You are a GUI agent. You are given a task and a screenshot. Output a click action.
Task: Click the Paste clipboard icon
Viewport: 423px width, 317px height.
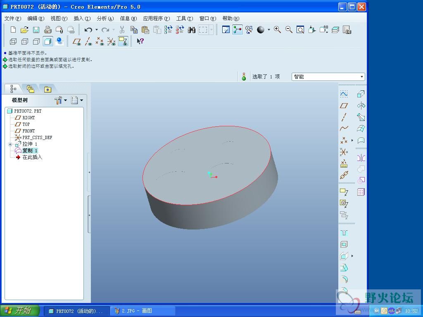(145, 30)
